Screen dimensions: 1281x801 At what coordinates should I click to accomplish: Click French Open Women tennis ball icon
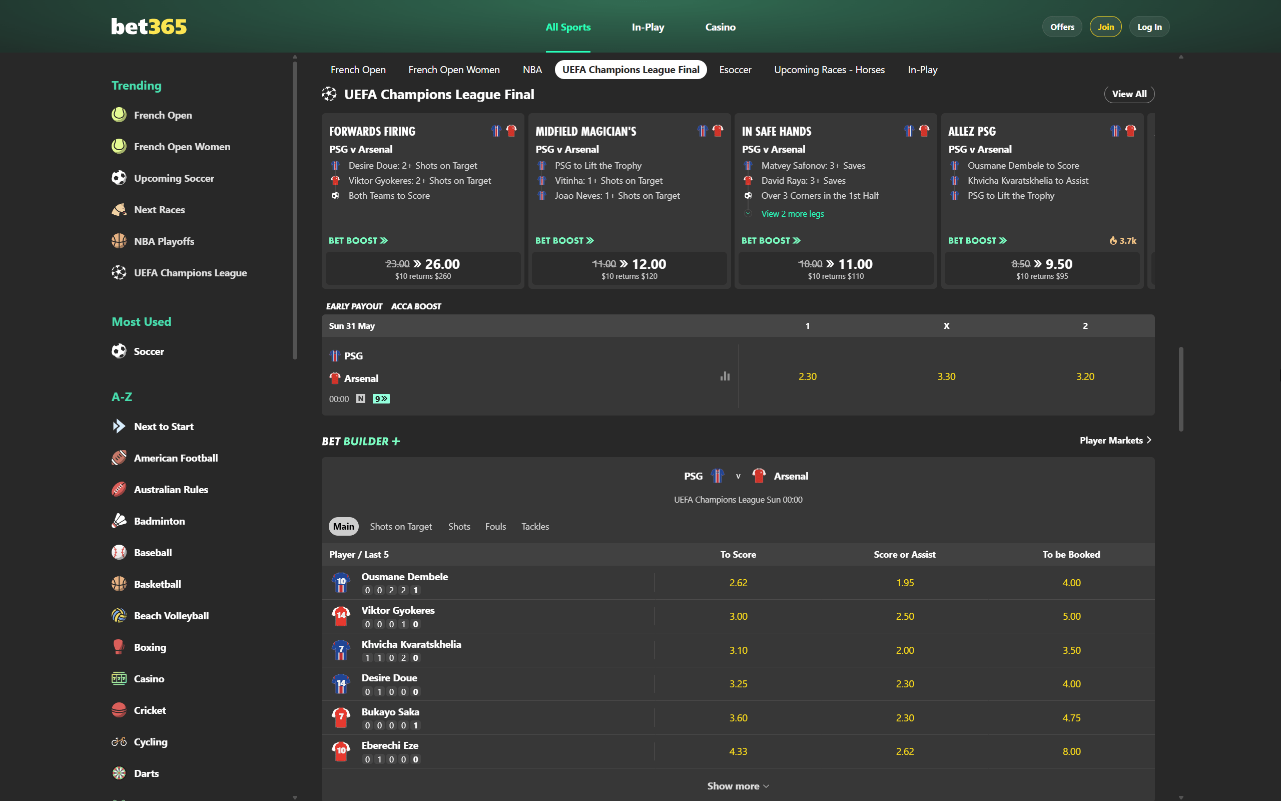click(119, 146)
